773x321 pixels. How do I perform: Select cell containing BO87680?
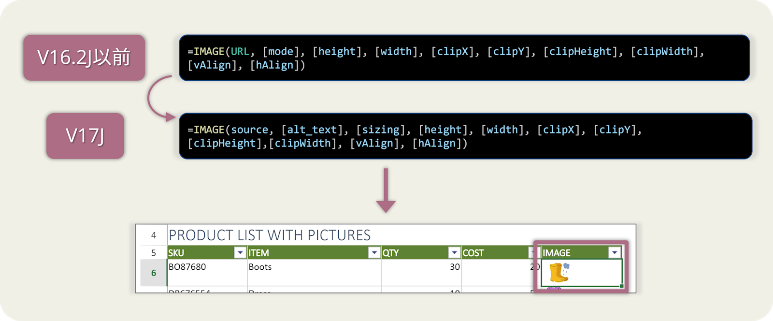pyautogui.click(x=207, y=273)
